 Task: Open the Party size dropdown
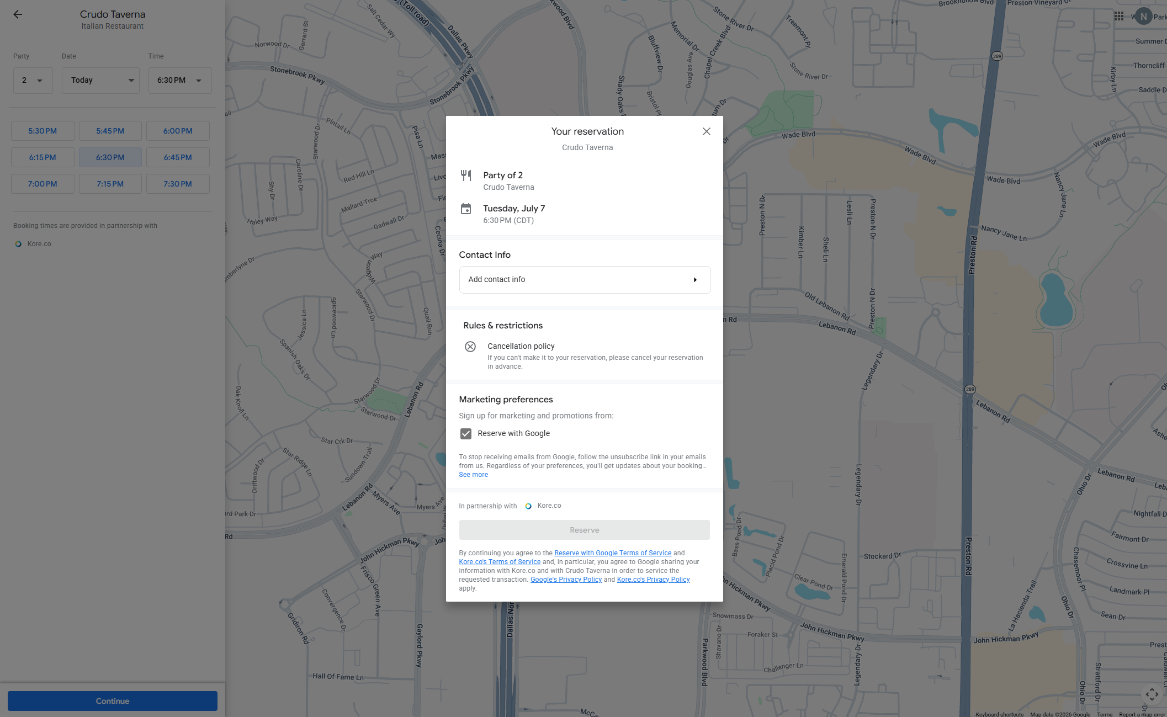(x=33, y=81)
